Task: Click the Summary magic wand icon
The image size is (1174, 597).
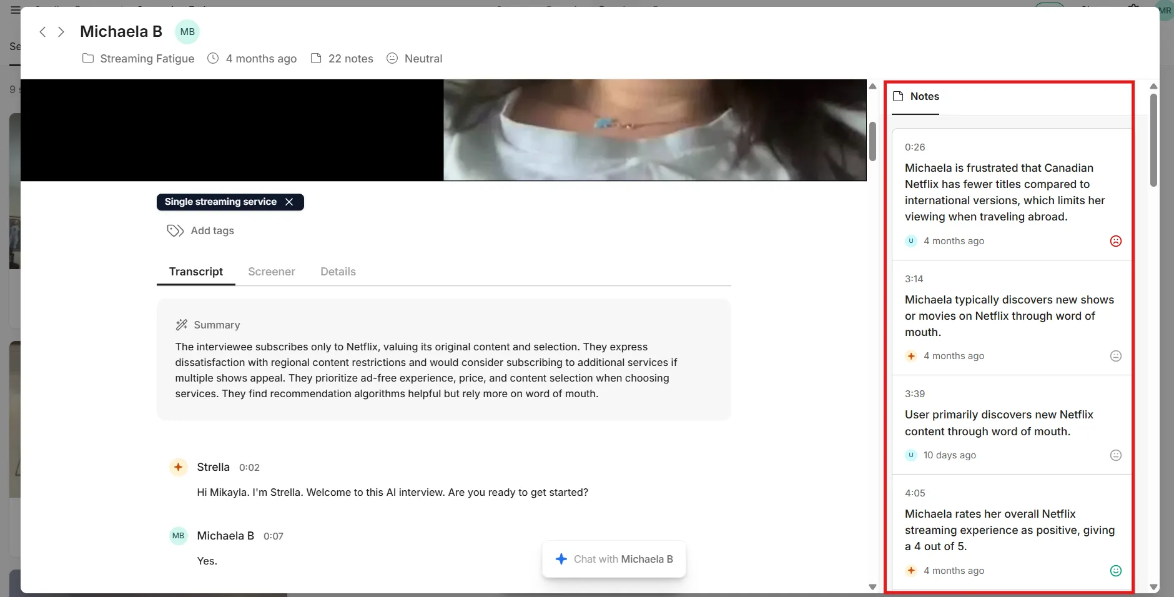Action: pos(182,325)
